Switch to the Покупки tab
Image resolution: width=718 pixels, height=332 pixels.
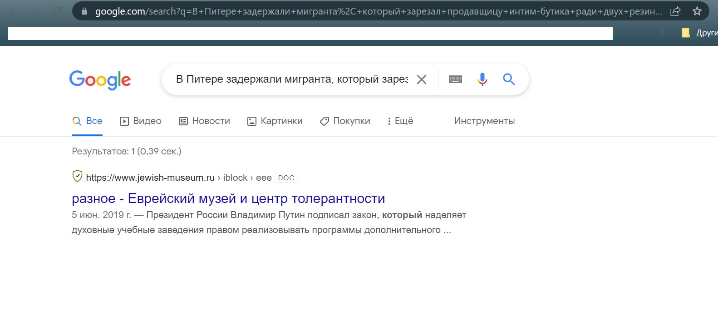tap(345, 121)
